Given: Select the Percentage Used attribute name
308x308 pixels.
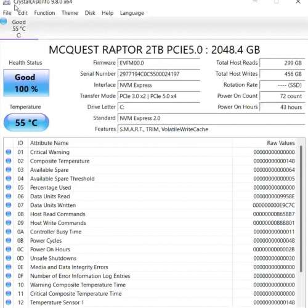Looking at the screenshot, I should tap(51, 188).
